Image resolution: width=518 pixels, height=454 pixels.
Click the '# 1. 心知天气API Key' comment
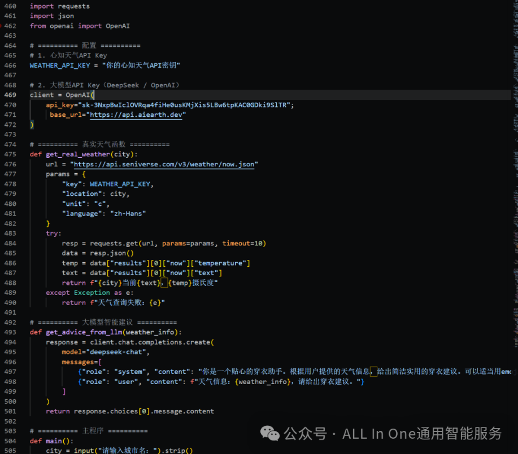click(x=68, y=55)
